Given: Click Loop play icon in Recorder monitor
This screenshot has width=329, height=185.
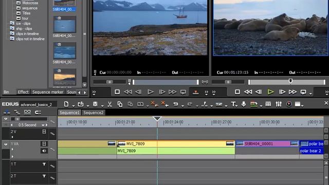Looking at the screenshot, I should coord(303,92).
